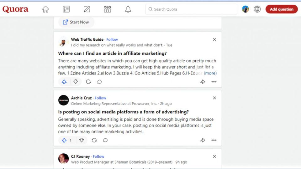Viewport: 301px width, 169px height.
Task: Open question about affiliate marketing article
Action: 112,53
